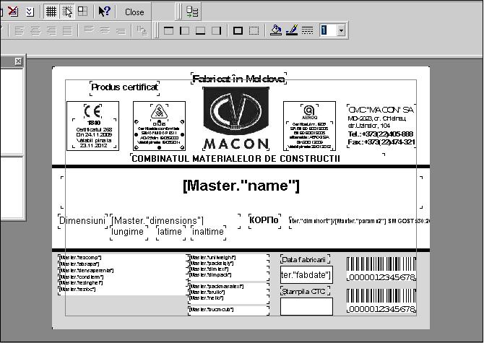Screen dimensions: 484x343
Task: Select the [Master."condterm"] field
Action: pyautogui.click(x=122, y=277)
